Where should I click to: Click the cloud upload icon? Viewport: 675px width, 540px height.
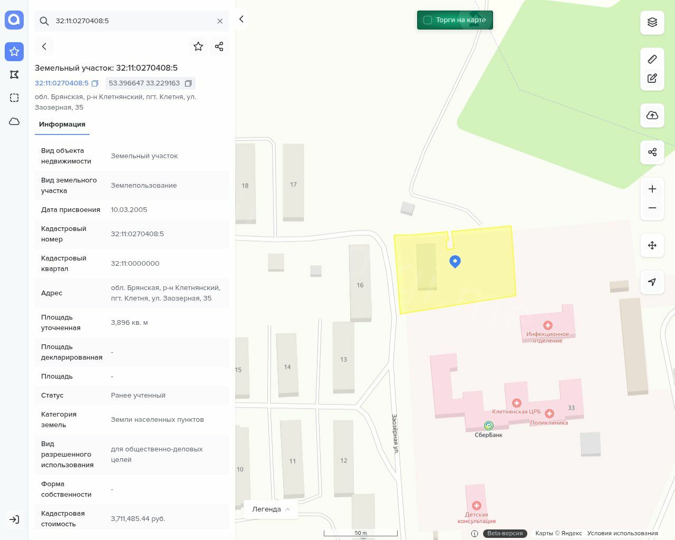point(652,115)
